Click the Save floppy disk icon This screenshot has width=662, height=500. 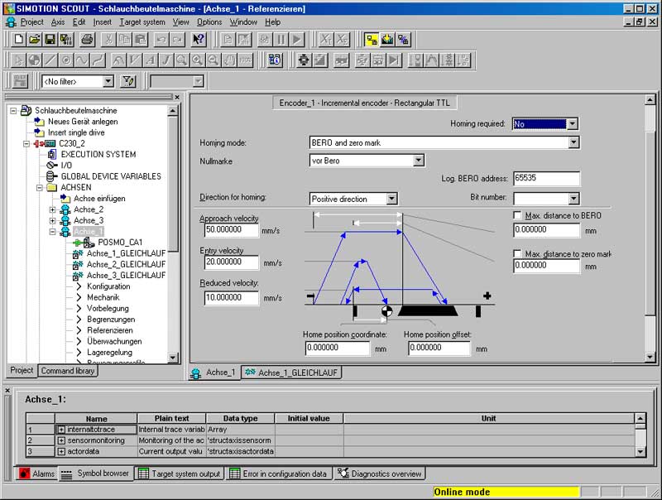[x=50, y=39]
